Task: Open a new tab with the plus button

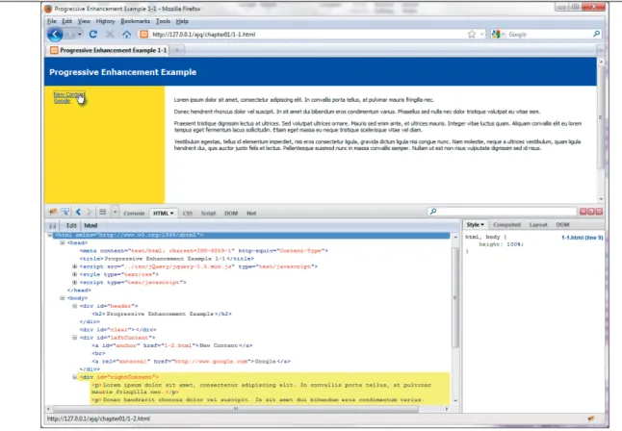Action: (177, 50)
